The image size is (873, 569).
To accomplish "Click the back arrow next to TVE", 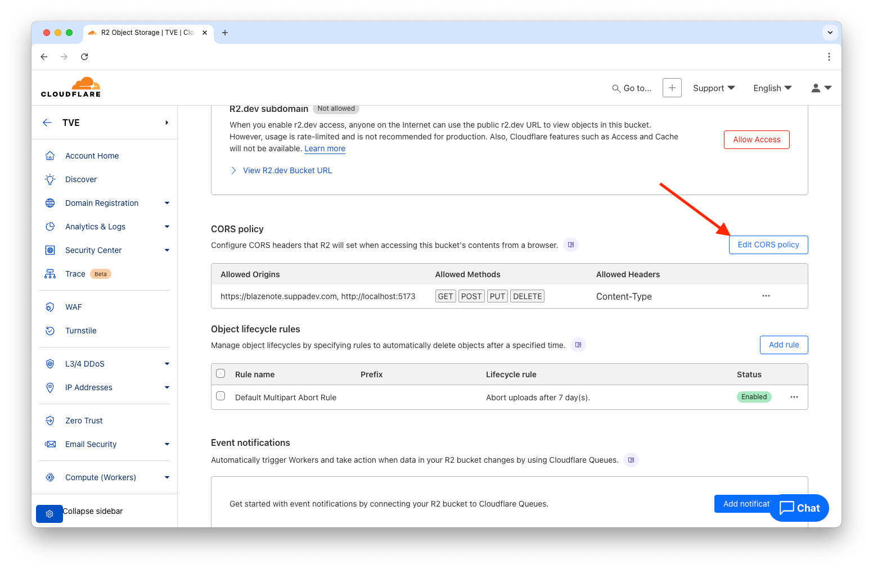I will point(48,123).
